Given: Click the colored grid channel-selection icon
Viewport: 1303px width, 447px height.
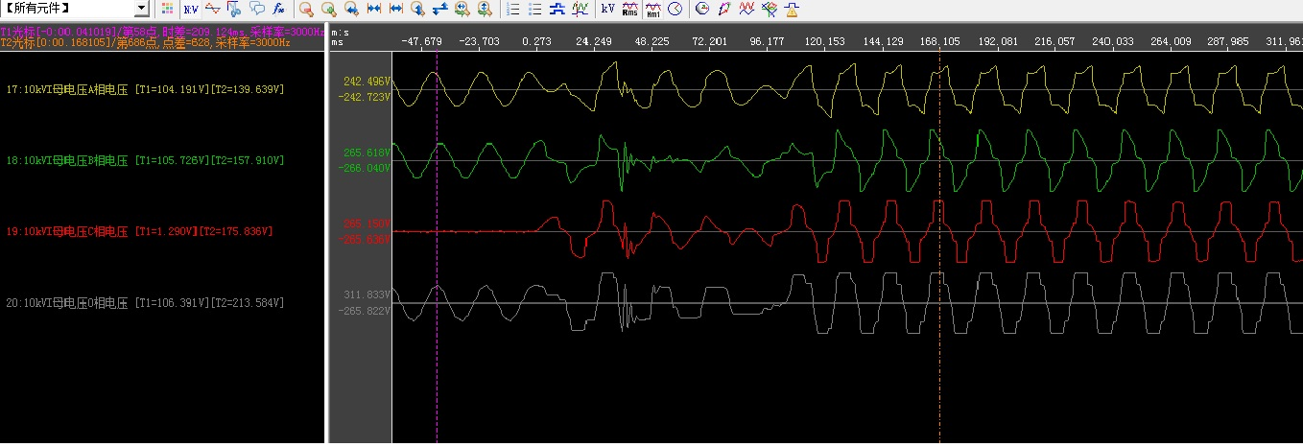Looking at the screenshot, I should [x=167, y=9].
